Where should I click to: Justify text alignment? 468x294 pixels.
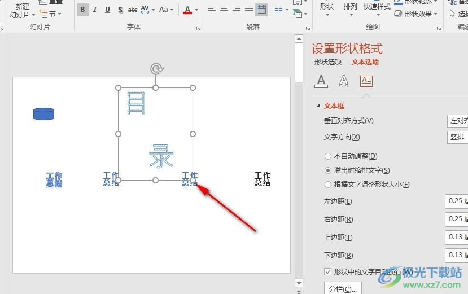[249, 10]
